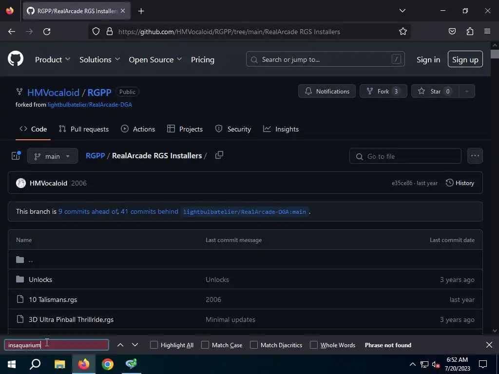Open the lightbulbatelier/RealArcade-DGA fork source link
The height and width of the screenshot is (374, 499).
[90, 105]
